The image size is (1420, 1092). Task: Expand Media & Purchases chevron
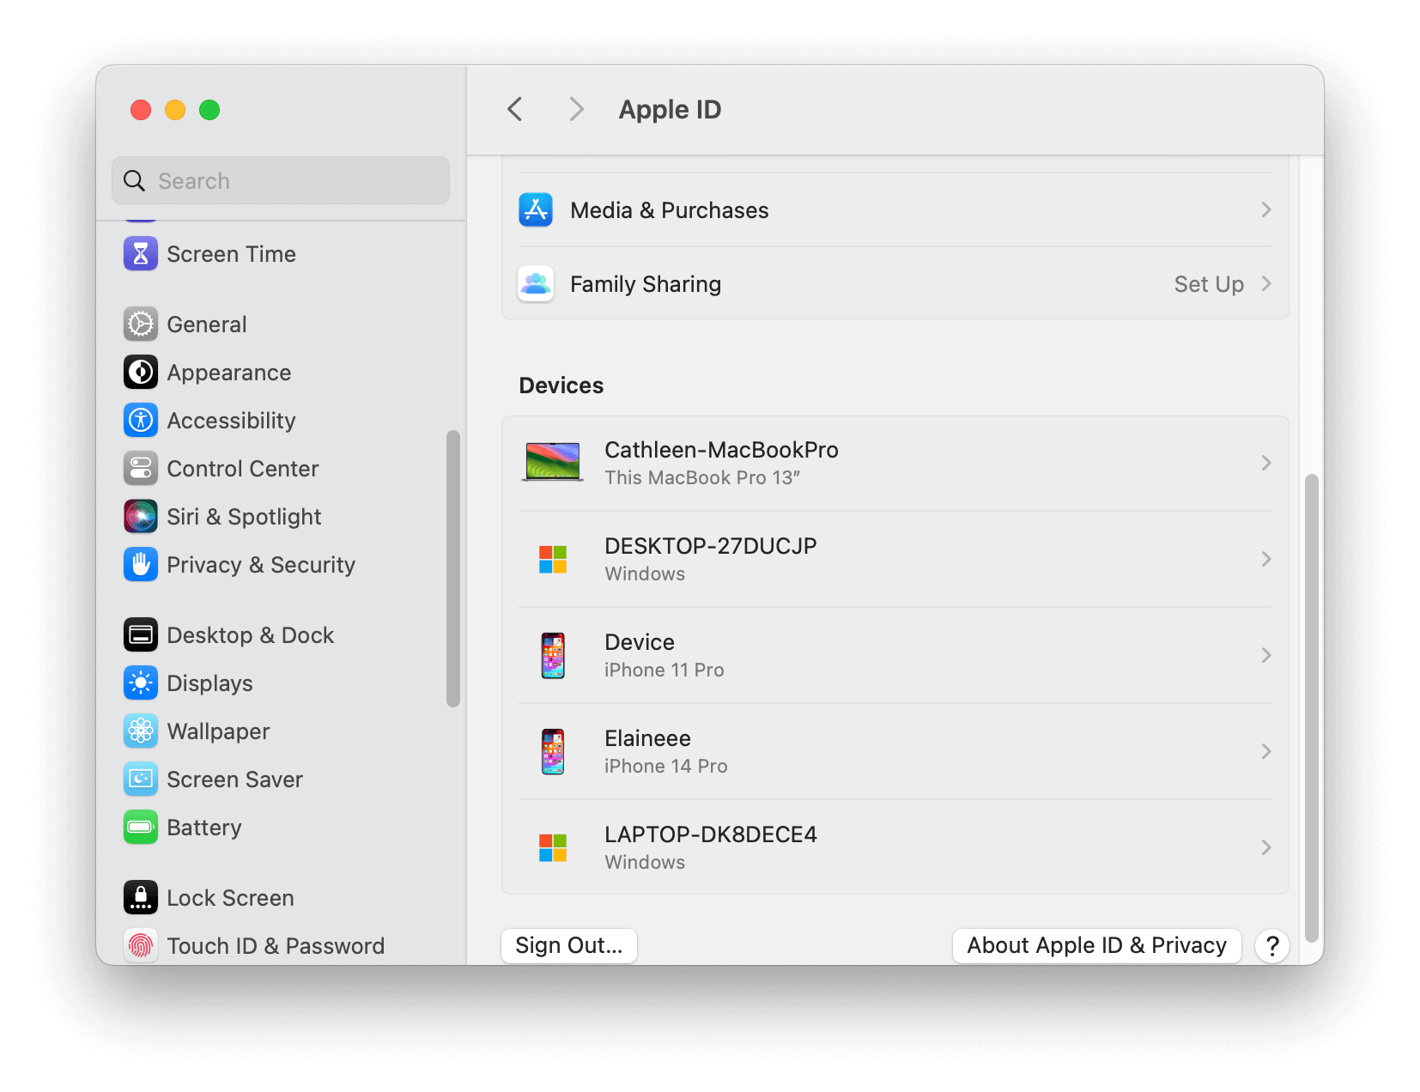1265,210
